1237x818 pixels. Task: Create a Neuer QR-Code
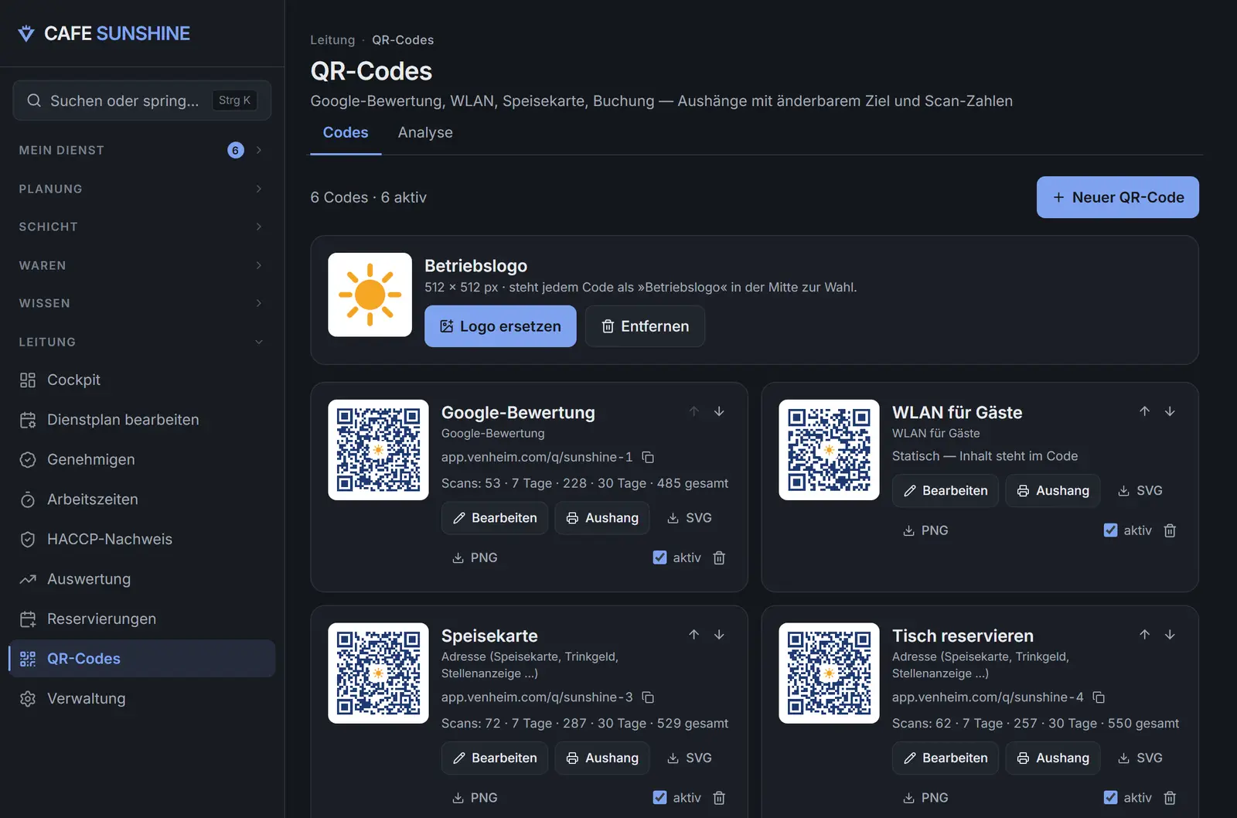1117,197
